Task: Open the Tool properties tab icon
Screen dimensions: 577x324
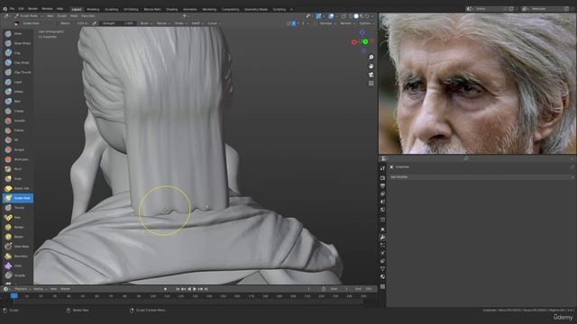Action: point(382,168)
